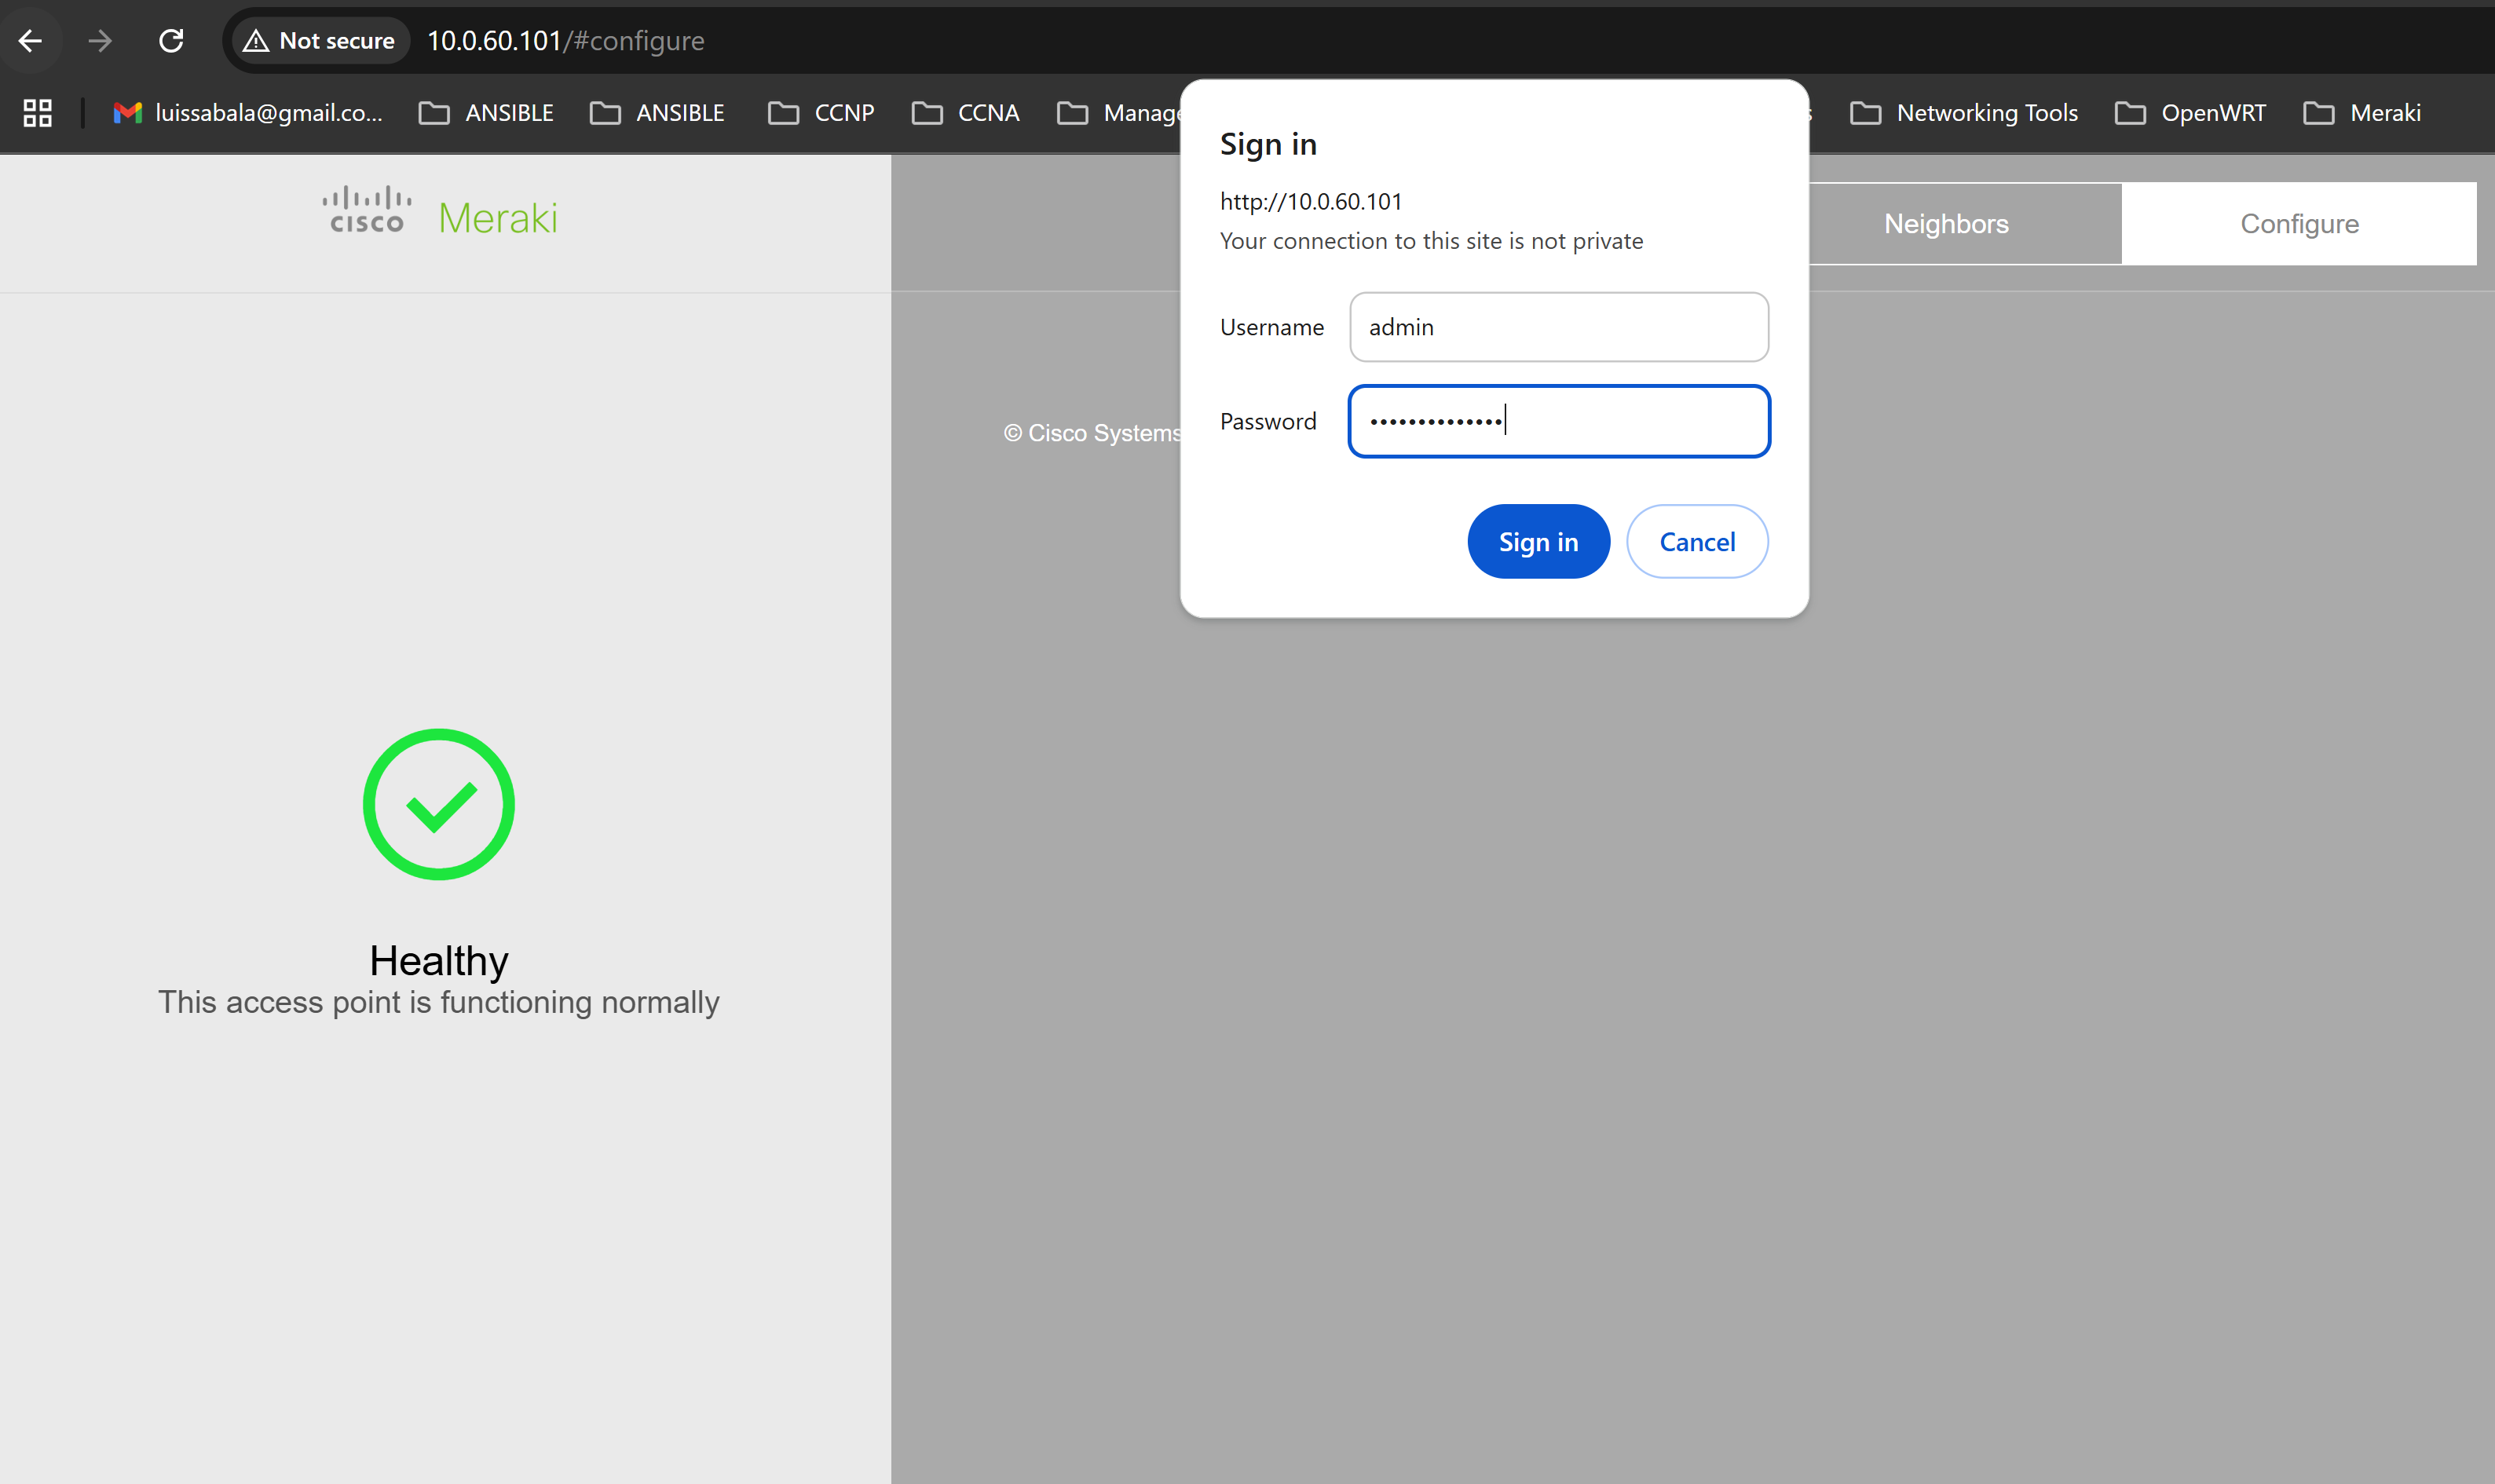Open the CCNA bookmark folder
This screenshot has height=1484, width=2495.
965,113
